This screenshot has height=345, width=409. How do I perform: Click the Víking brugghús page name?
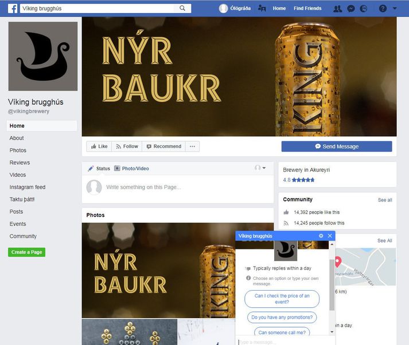tap(36, 102)
